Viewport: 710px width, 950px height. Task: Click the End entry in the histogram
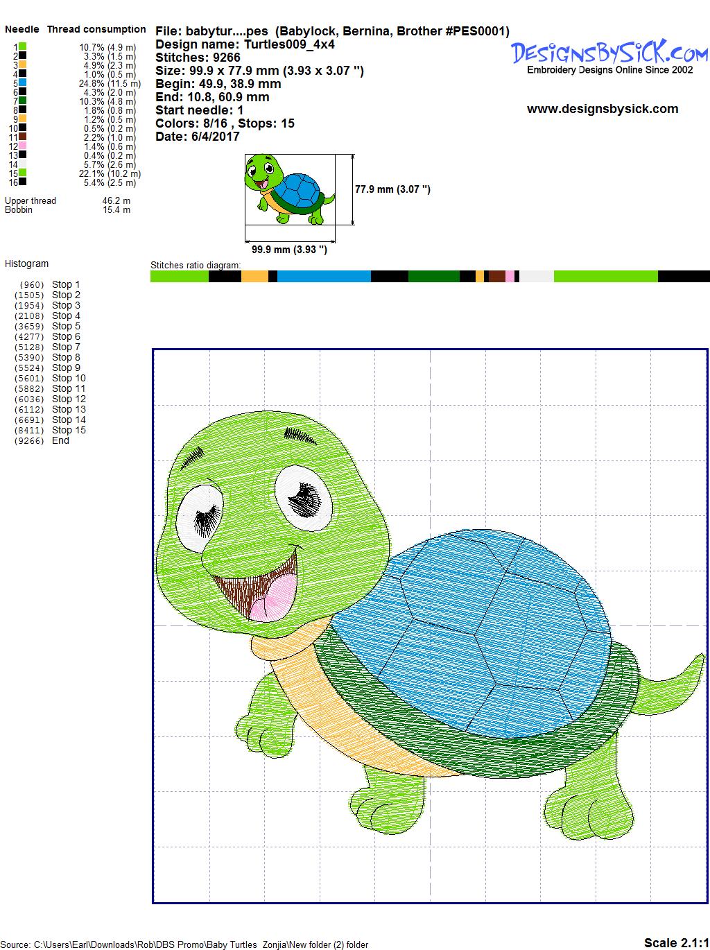coord(60,440)
